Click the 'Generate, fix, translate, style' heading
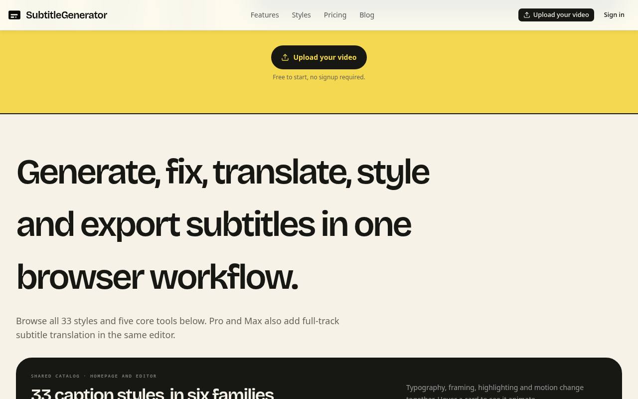Viewport: 638px width, 399px height. click(223, 225)
